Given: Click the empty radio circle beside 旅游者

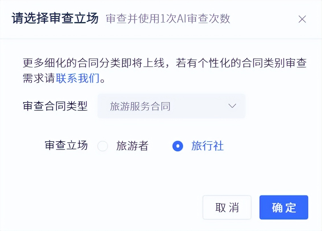Looking at the screenshot, I should click(x=102, y=146).
